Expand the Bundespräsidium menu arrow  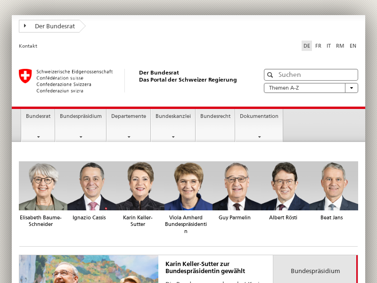pos(81,137)
